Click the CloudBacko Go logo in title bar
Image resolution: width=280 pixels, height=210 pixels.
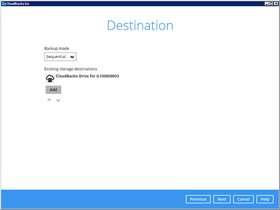pyautogui.click(x=3, y=3)
